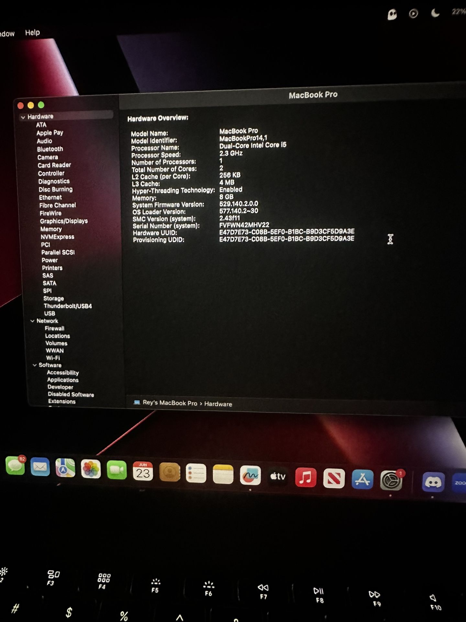Select Parallel SCSI in the sidebar

point(58,252)
